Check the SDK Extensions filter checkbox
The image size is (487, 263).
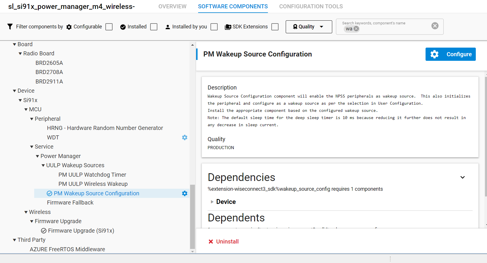(x=275, y=27)
